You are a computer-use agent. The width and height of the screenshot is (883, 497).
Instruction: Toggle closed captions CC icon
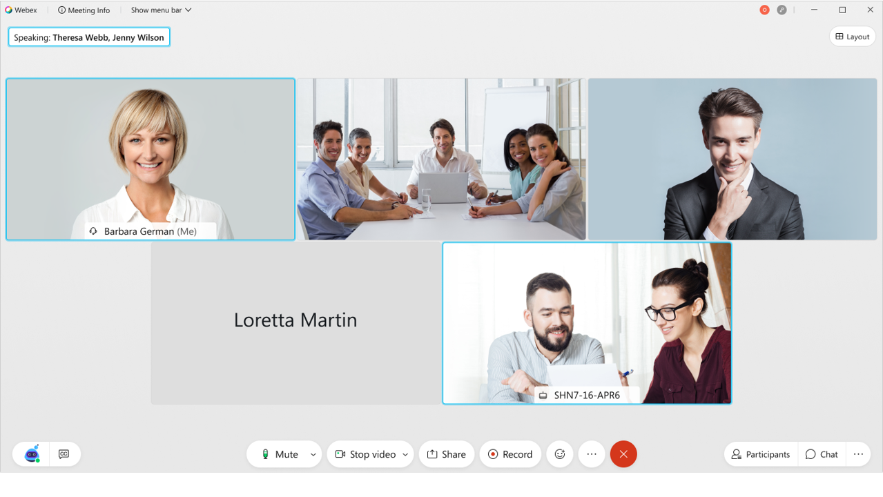[64, 454]
